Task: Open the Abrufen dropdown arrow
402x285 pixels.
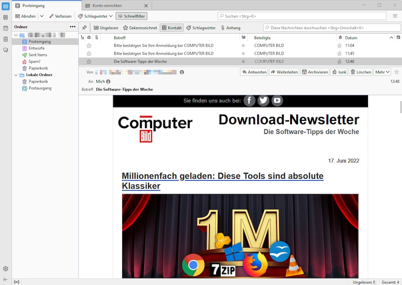Action: click(x=42, y=16)
